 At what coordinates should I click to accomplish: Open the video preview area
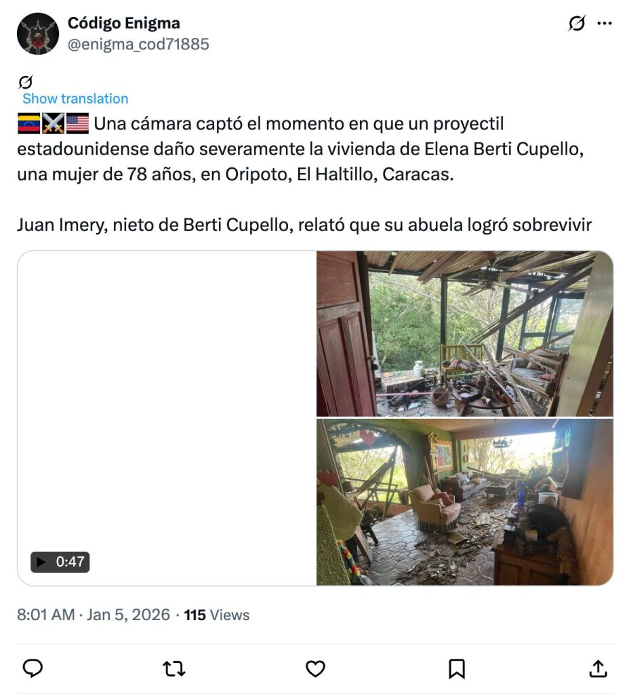(167, 417)
